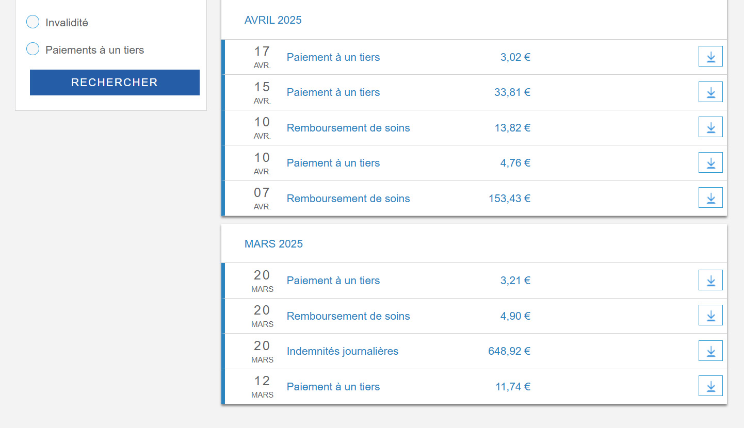Click the 648,92 € amount

point(509,352)
